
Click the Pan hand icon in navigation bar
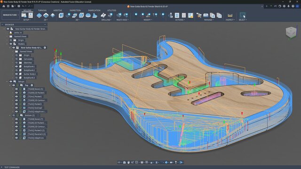(128, 162)
